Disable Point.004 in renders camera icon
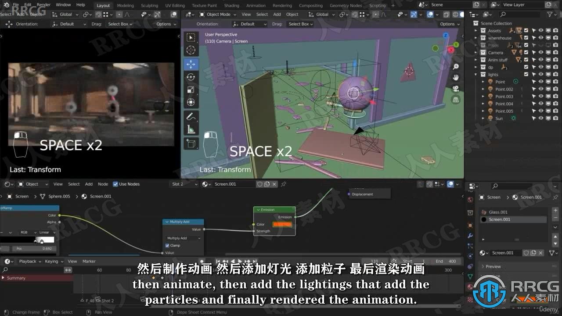Image resolution: width=562 pixels, height=316 pixels. [x=555, y=104]
